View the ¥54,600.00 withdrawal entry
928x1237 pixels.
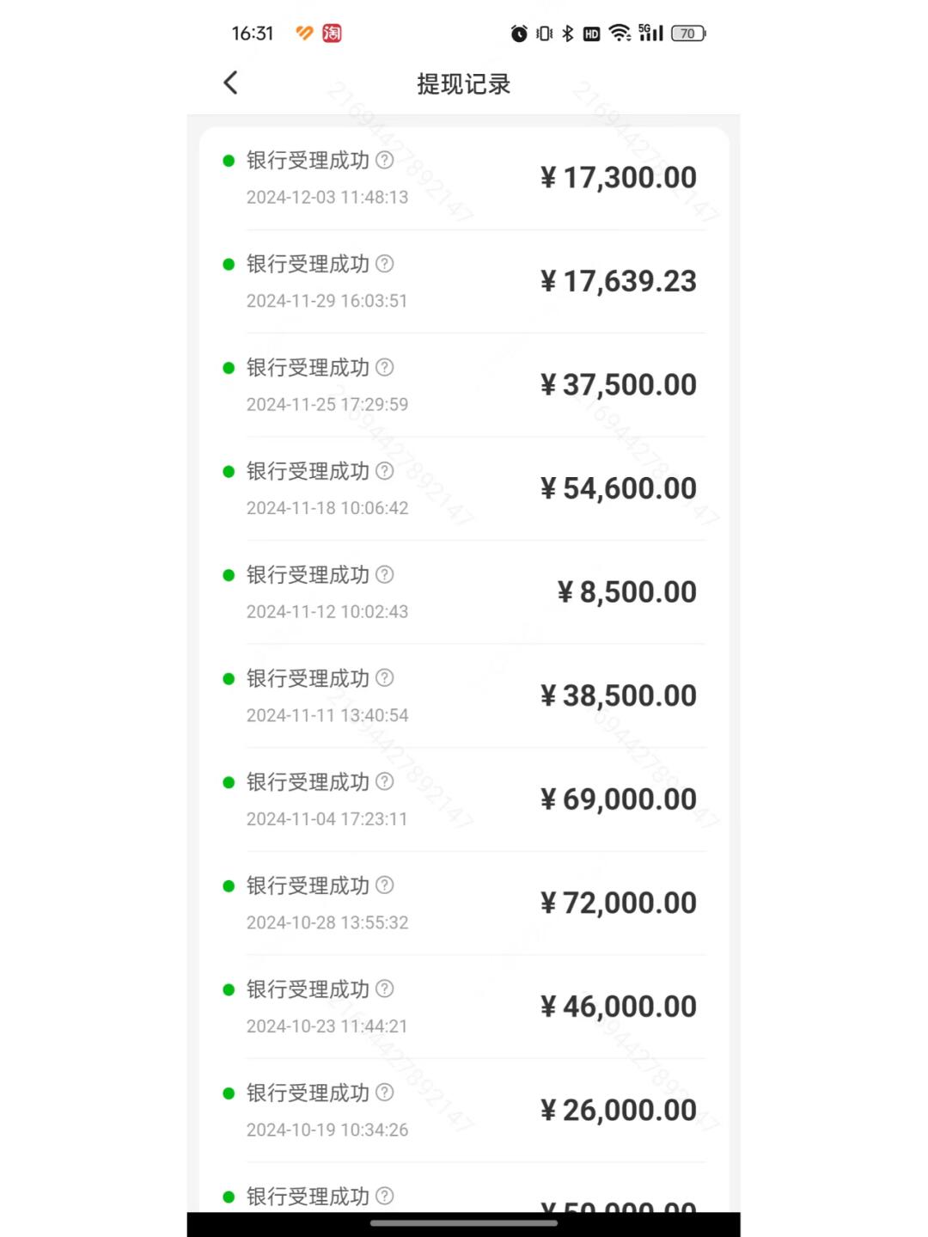coord(464,488)
